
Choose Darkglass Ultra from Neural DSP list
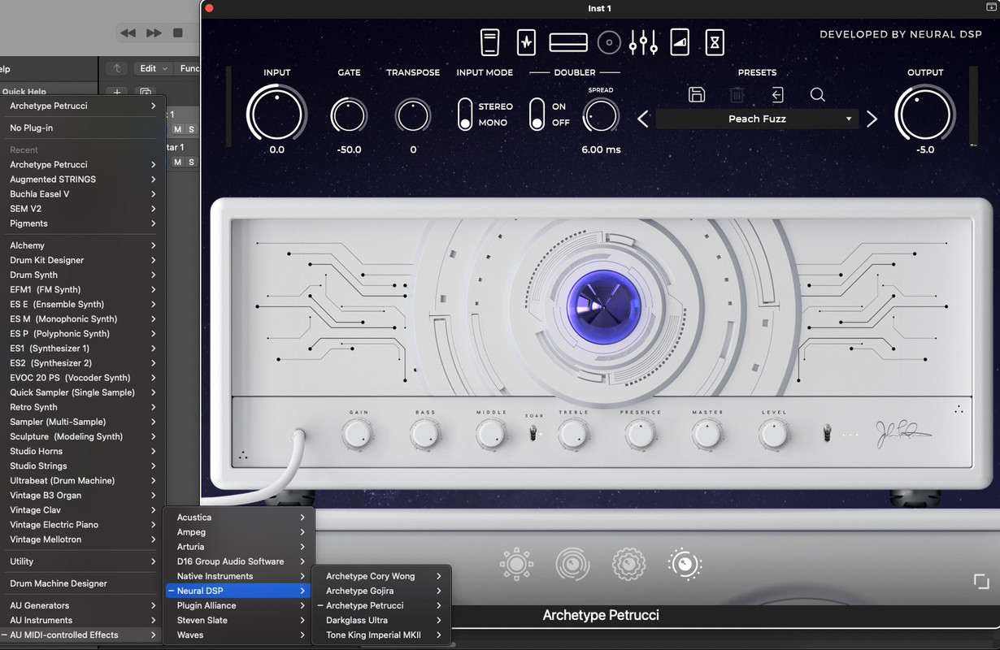(381, 620)
